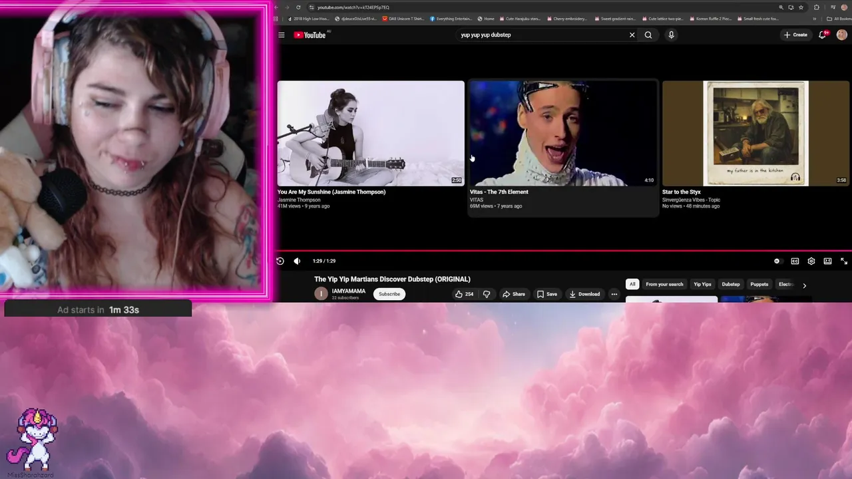Start a voice search with the microphone

point(671,35)
